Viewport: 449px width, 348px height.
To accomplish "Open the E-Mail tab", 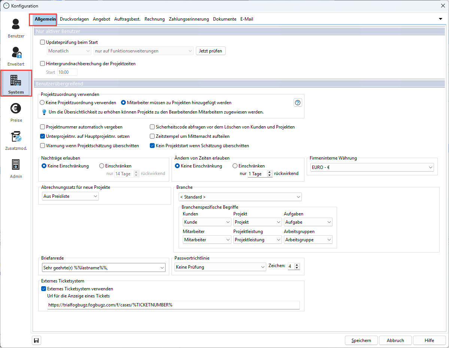I will tap(247, 19).
